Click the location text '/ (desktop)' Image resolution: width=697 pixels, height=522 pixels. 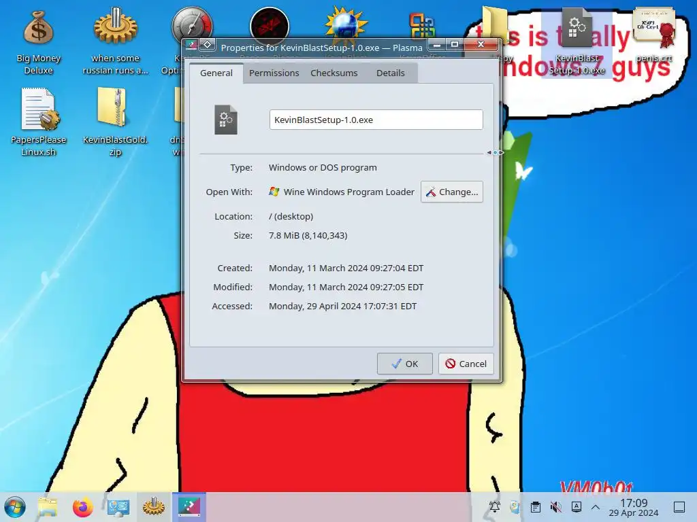291,217
